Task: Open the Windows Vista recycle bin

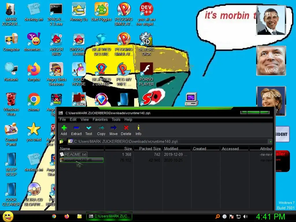Action: coord(11,104)
